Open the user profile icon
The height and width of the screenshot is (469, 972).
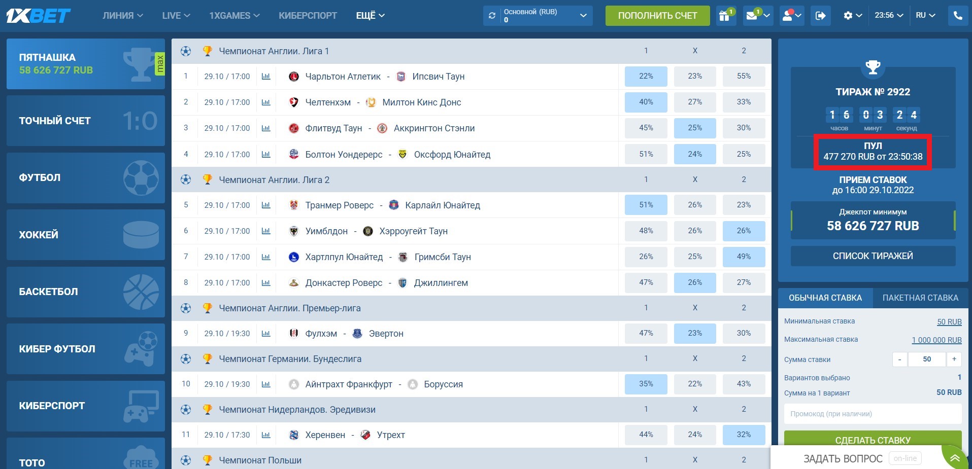click(788, 16)
